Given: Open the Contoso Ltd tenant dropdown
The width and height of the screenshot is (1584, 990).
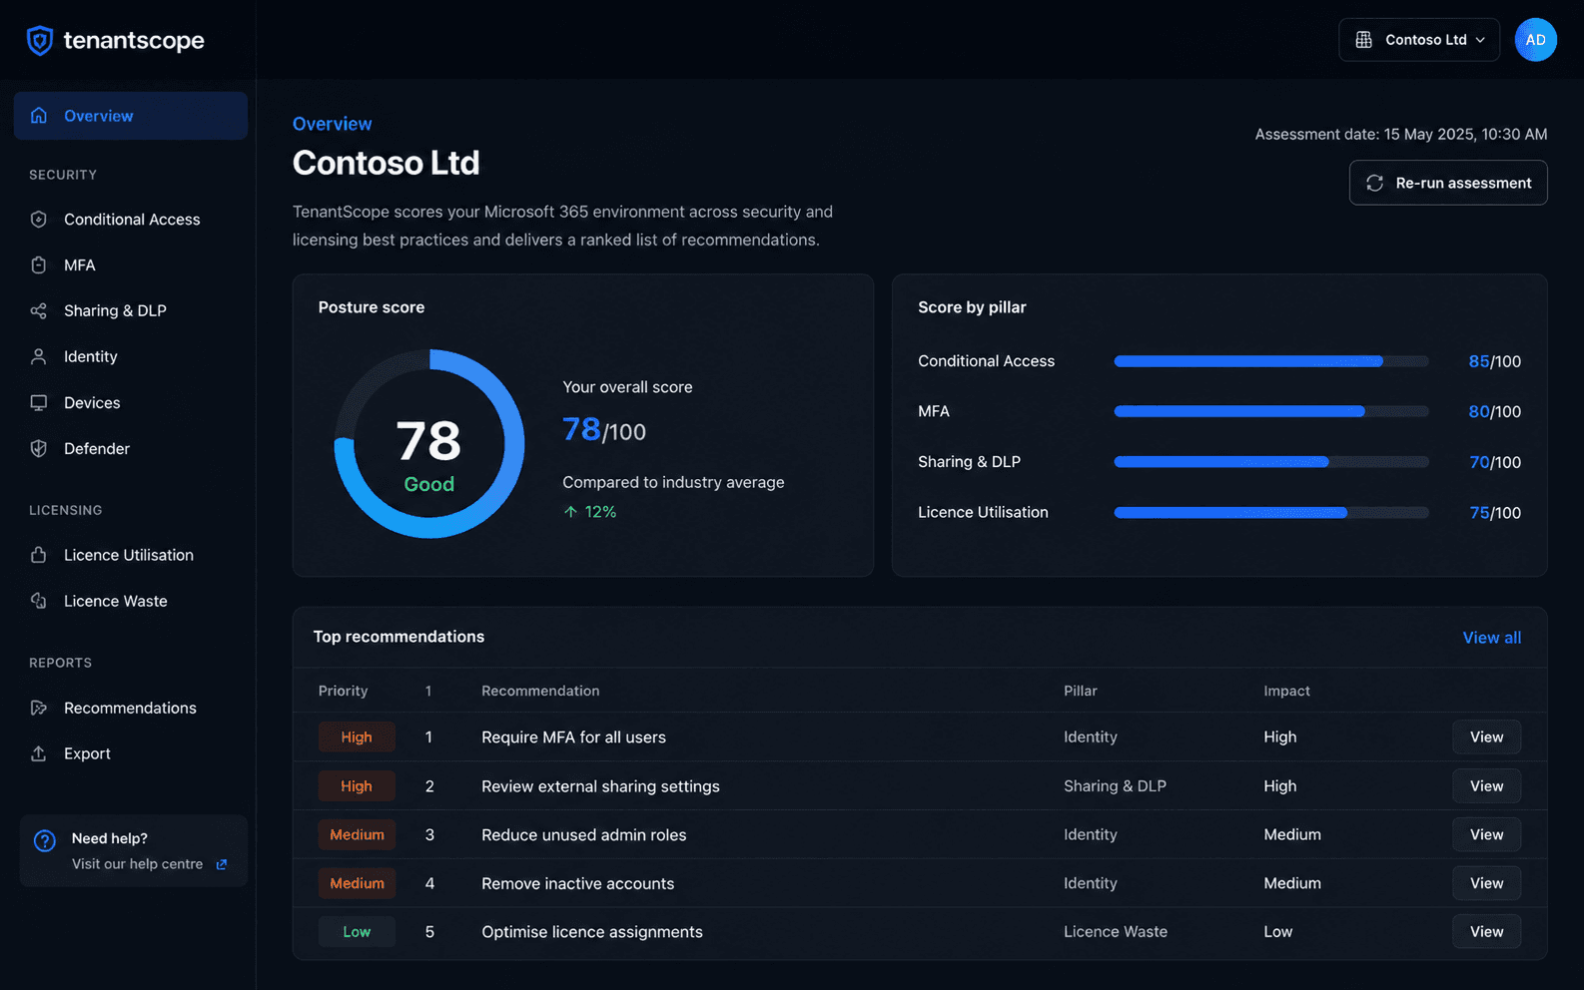Looking at the screenshot, I should 1419,40.
